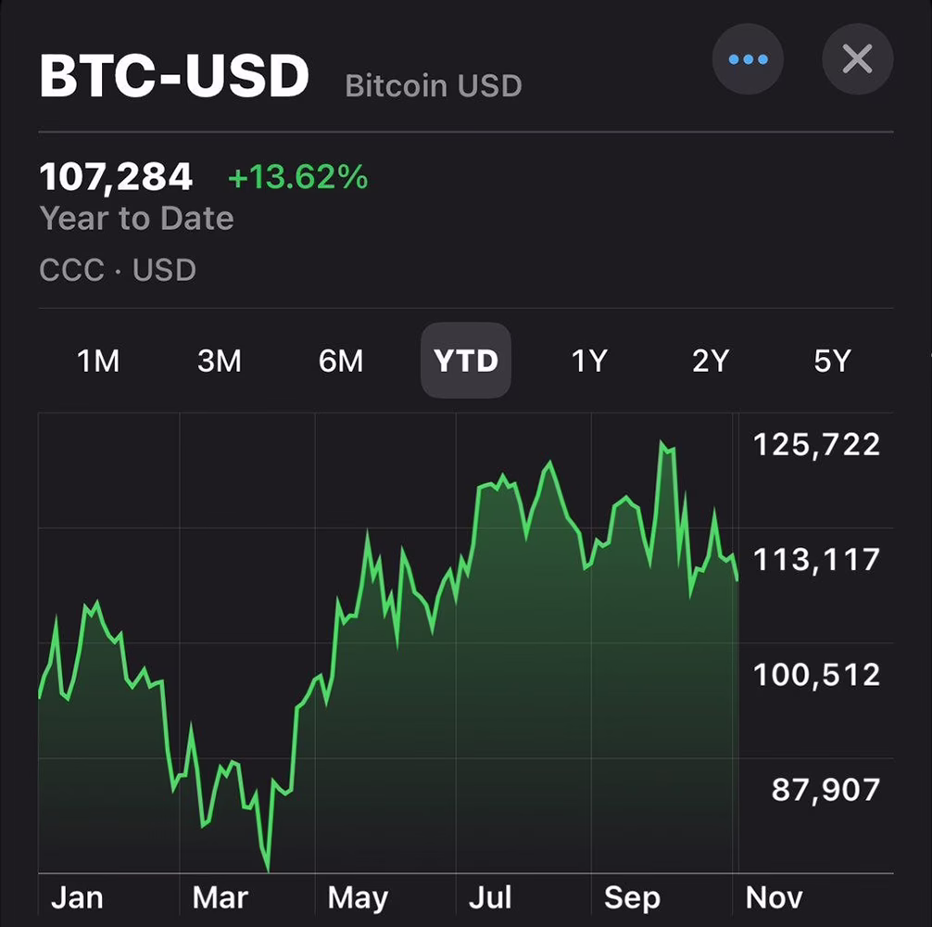Image resolution: width=932 pixels, height=927 pixels.
Task: Tap the 107,284 price figure
Action: click(116, 177)
